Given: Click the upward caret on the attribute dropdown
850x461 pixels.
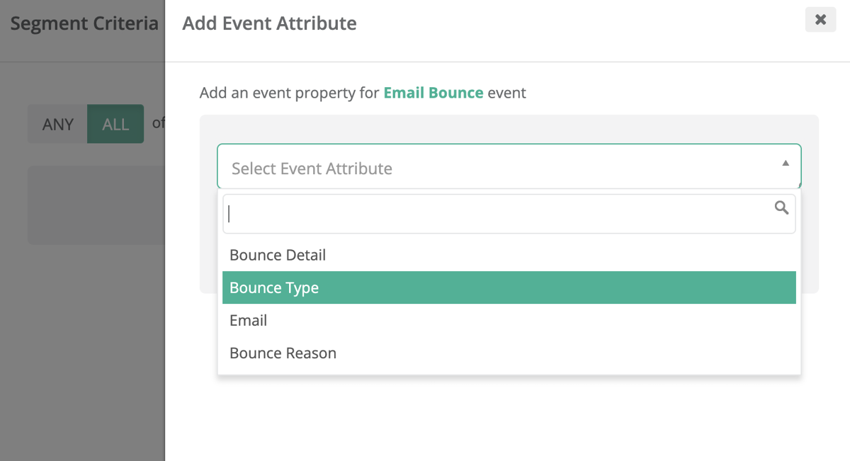Looking at the screenshot, I should (x=785, y=163).
